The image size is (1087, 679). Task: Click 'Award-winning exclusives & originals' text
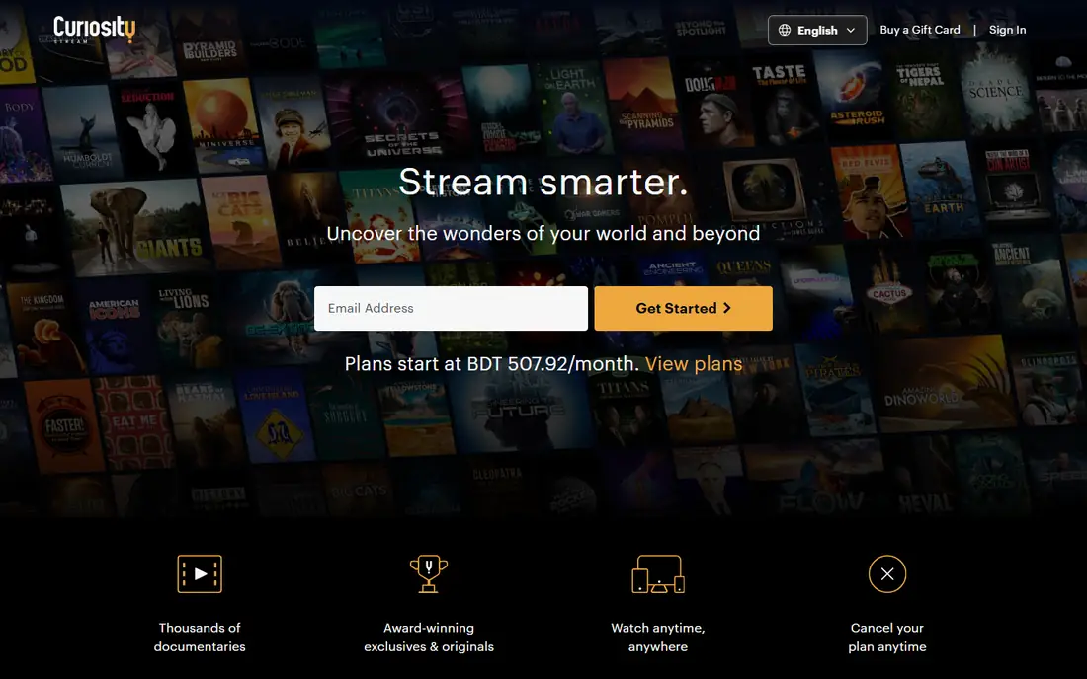tap(429, 637)
